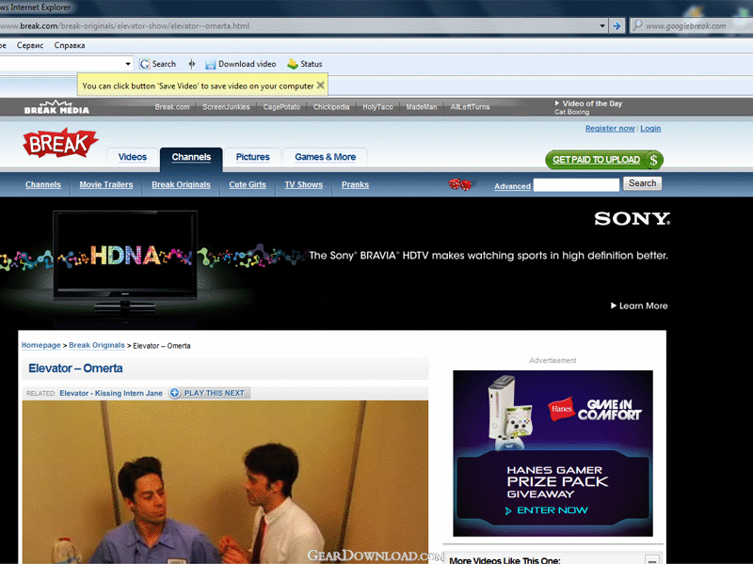Close the Save Video tooltip
Image resolution: width=753 pixels, height=564 pixels.
click(x=320, y=85)
